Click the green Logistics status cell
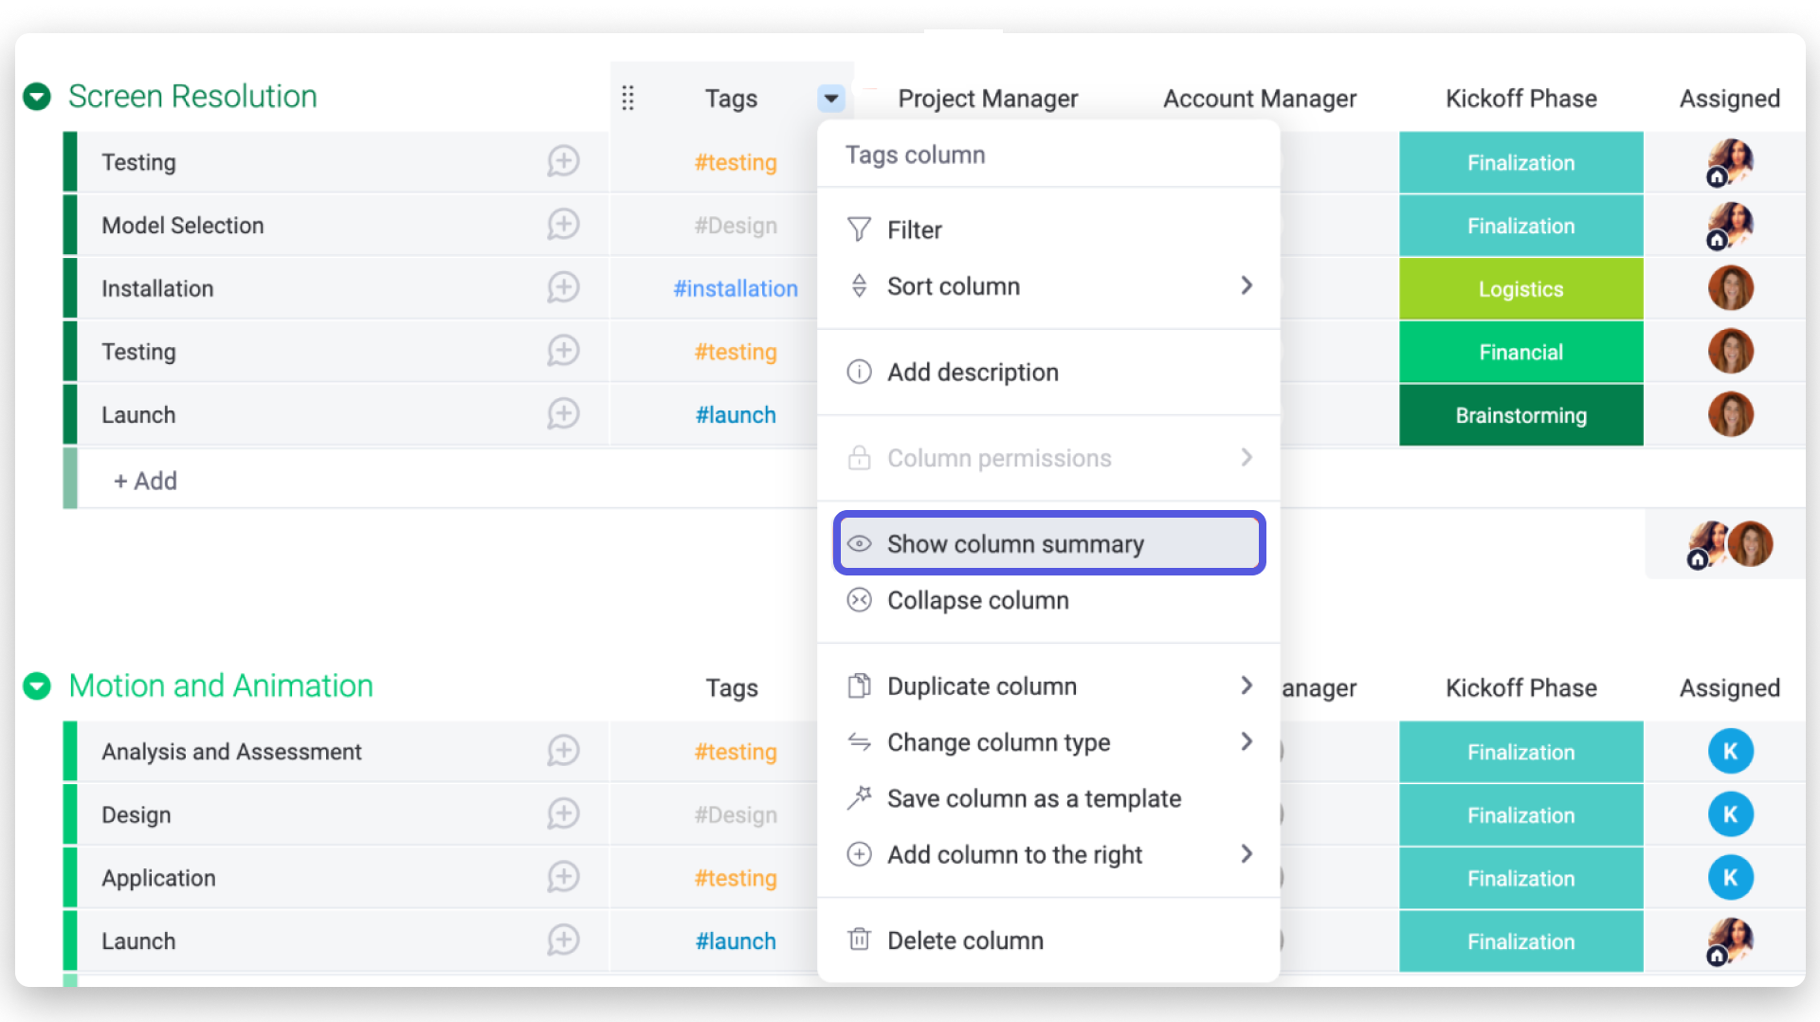This screenshot has width=1820, height=1022. coord(1520,289)
